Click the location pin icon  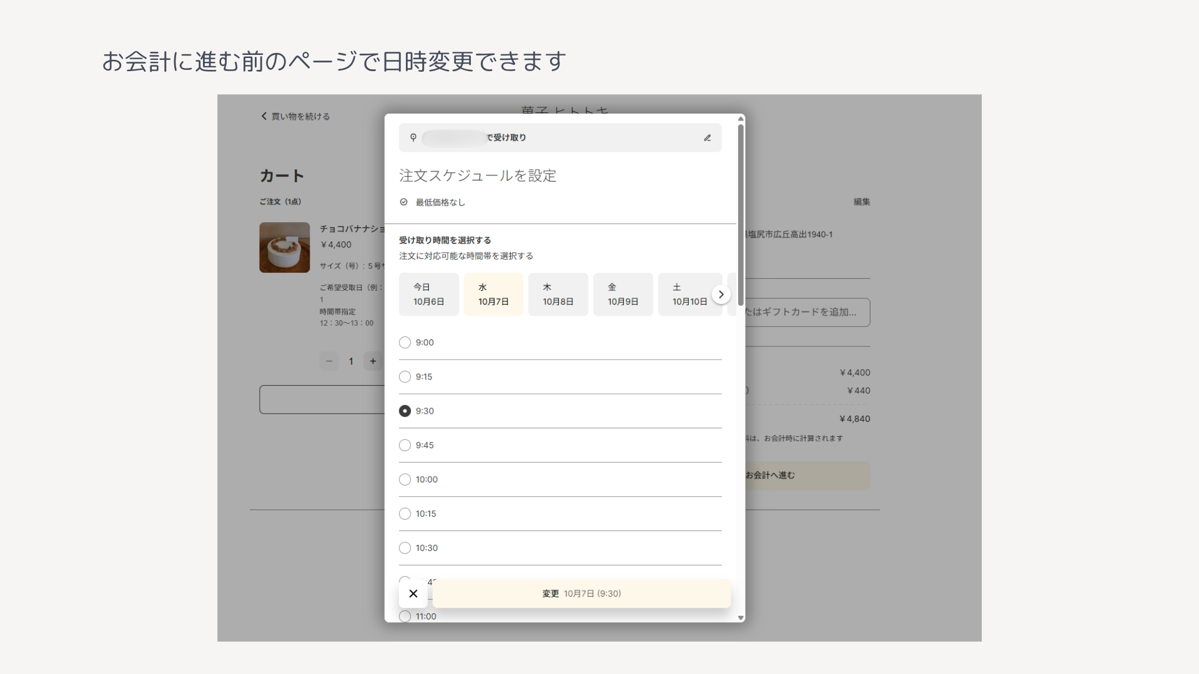[413, 137]
